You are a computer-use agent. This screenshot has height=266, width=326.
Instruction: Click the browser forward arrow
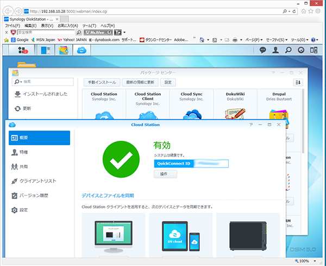click(18, 11)
